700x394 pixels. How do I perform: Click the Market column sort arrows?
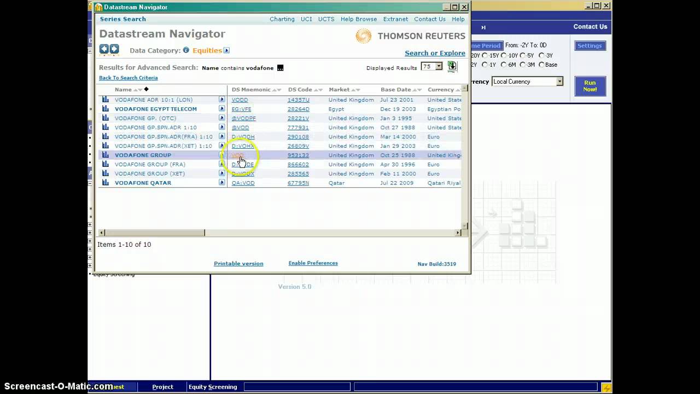coord(355,90)
